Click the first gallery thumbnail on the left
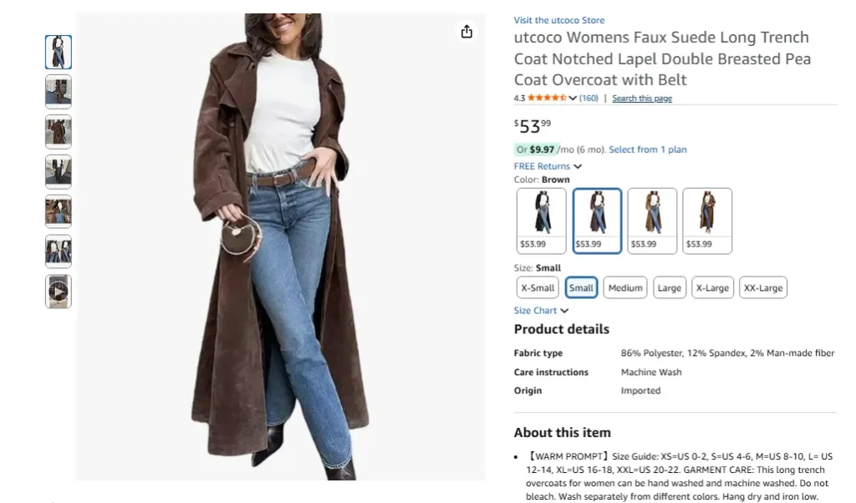 coord(58,51)
